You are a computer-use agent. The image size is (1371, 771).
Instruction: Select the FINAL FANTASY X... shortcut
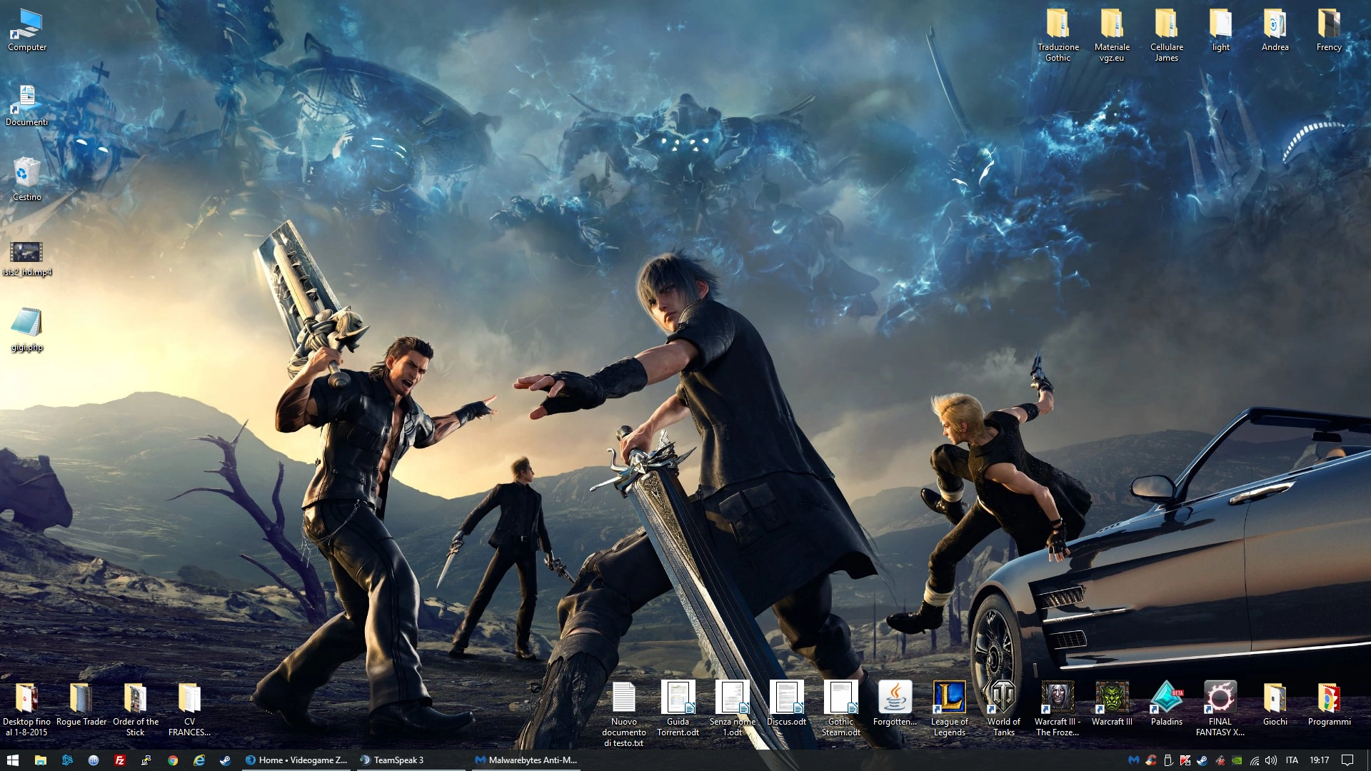click(x=1220, y=709)
